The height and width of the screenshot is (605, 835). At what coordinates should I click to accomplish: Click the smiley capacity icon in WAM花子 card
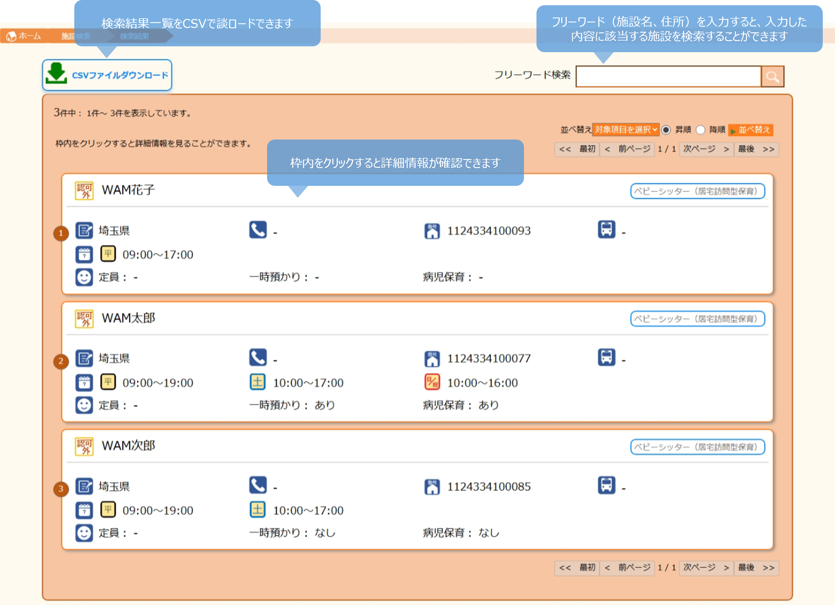click(x=84, y=277)
